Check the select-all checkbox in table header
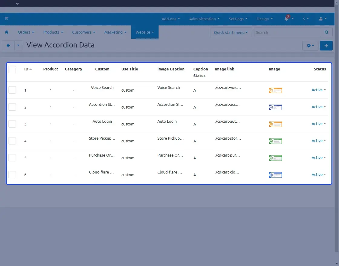This screenshot has width=339, height=266. coord(12,70)
